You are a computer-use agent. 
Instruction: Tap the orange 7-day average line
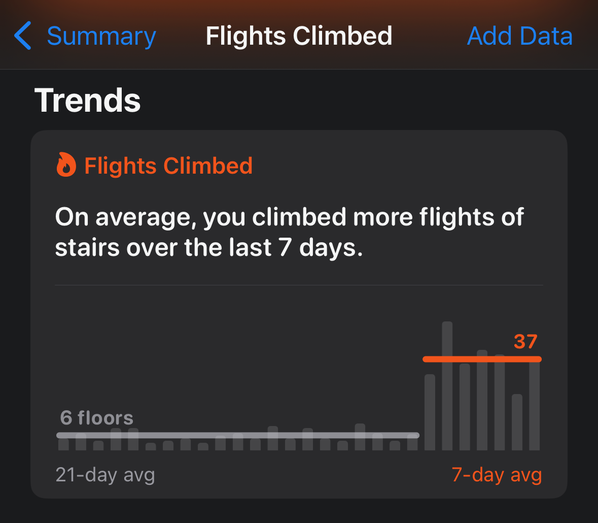click(482, 359)
